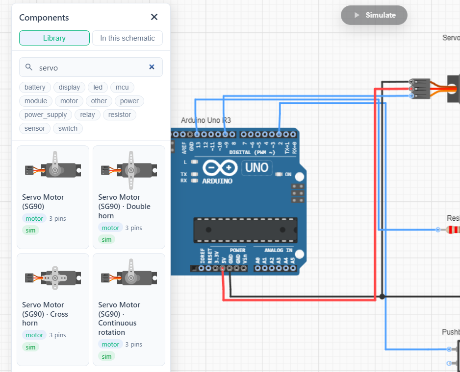
Task: Click the 5V power pin on Arduino
Action: click(x=223, y=268)
